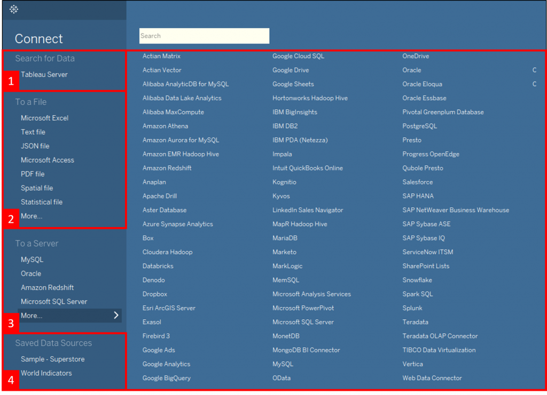Choose Esri ArcGIS Server

[x=169, y=308]
